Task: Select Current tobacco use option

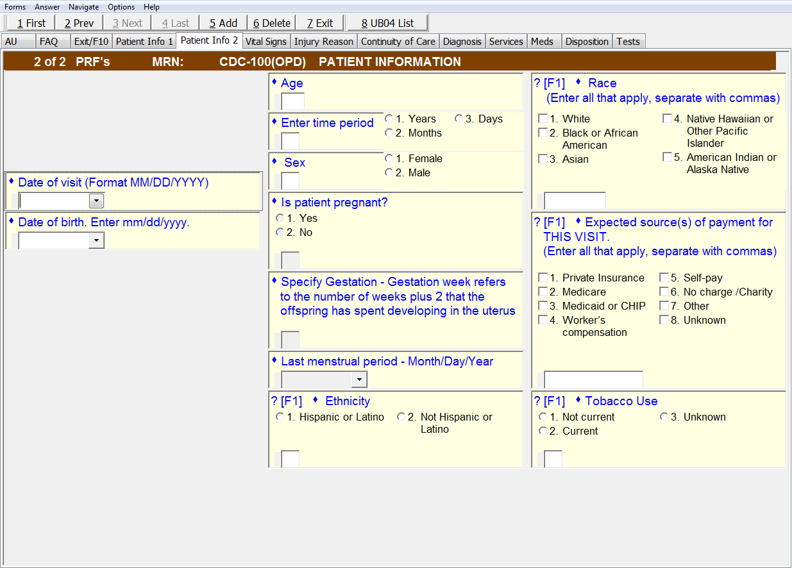Action: point(544,431)
